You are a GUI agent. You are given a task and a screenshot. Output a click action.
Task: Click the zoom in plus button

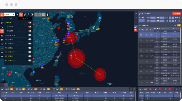[x=2, y=53]
